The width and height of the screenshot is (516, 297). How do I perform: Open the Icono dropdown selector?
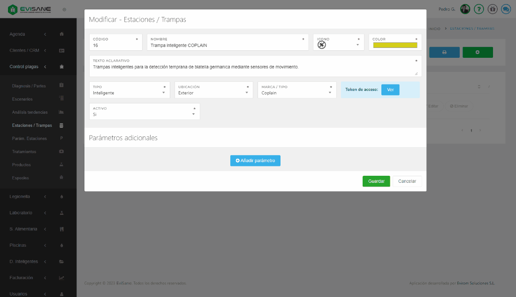pyautogui.click(x=338, y=45)
